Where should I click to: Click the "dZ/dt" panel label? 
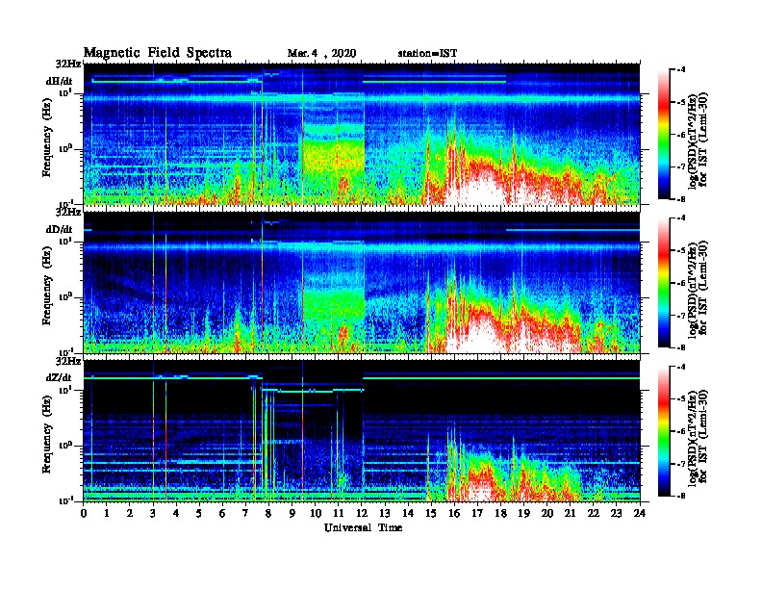click(59, 377)
